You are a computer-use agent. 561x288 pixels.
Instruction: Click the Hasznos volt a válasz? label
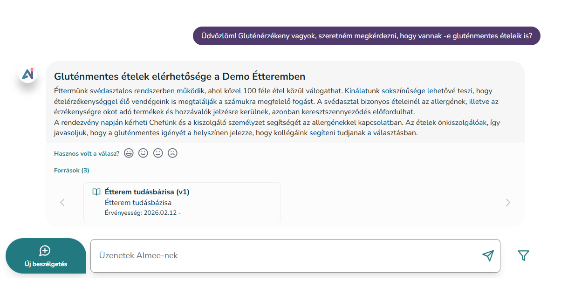87,153
